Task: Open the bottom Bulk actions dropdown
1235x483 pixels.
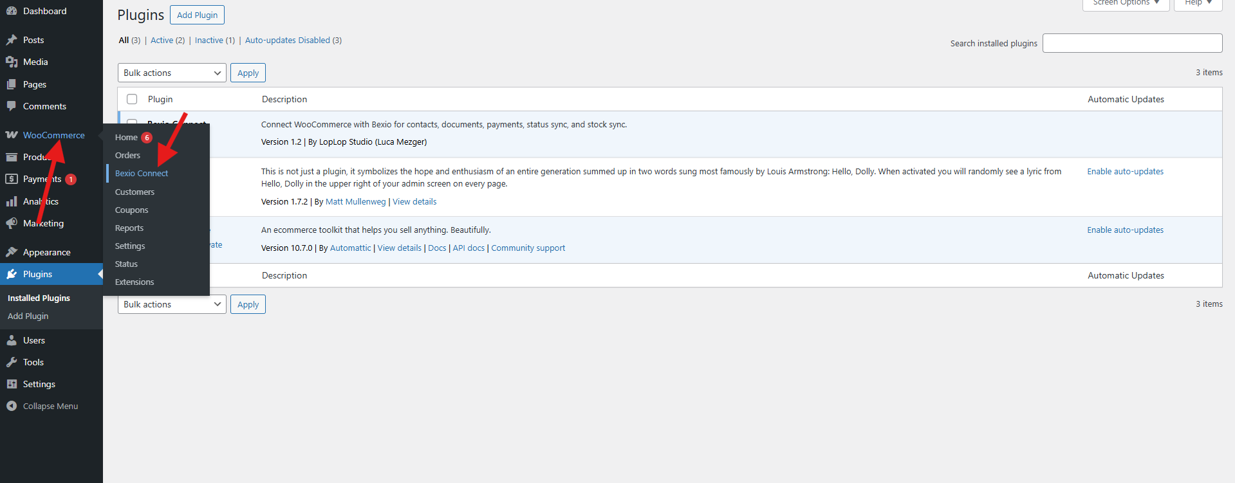Action: (x=172, y=304)
